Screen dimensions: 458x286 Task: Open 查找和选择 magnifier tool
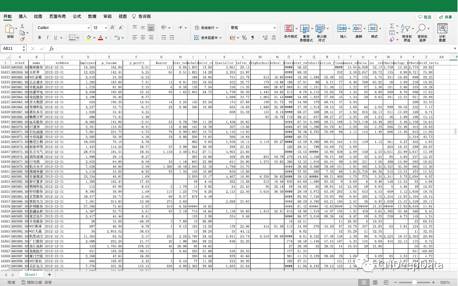tap(422, 33)
